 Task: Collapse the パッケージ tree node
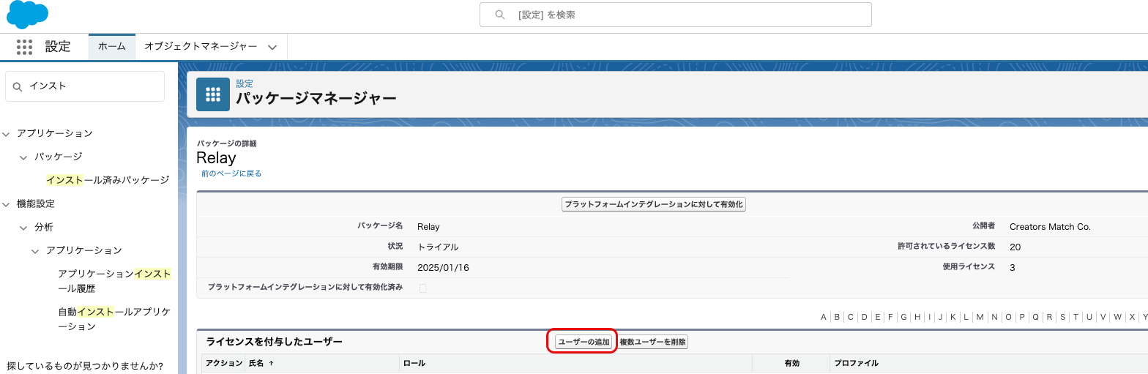pyautogui.click(x=23, y=157)
